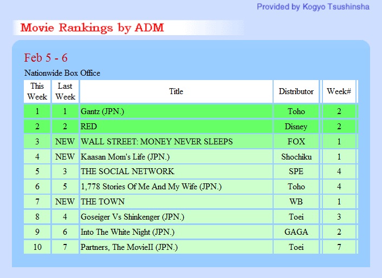Click NEW in the Wall Street row
The width and height of the screenshot is (382, 278).
(65, 142)
